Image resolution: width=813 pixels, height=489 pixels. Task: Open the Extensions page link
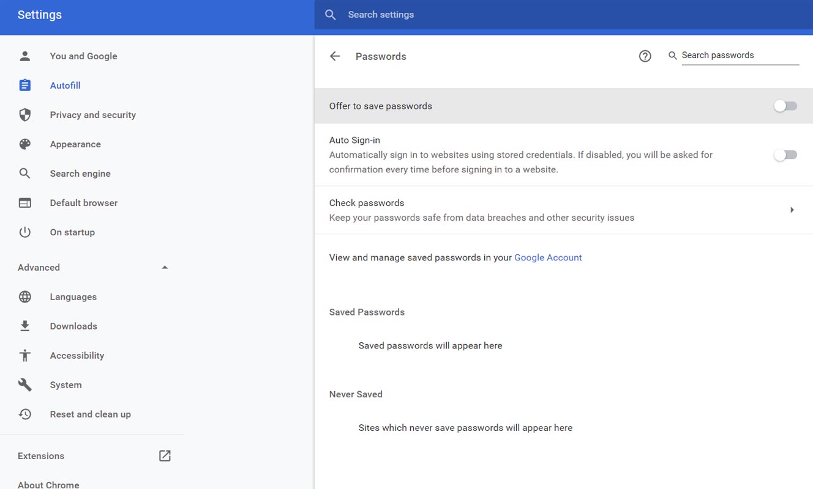[41, 456]
